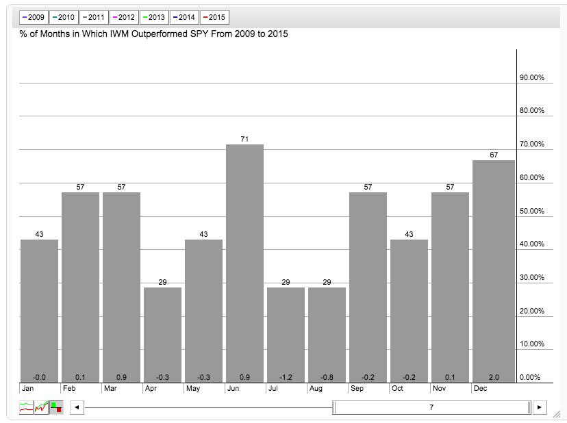
Task: Click the April bar labeled 29
Action: click(162, 335)
